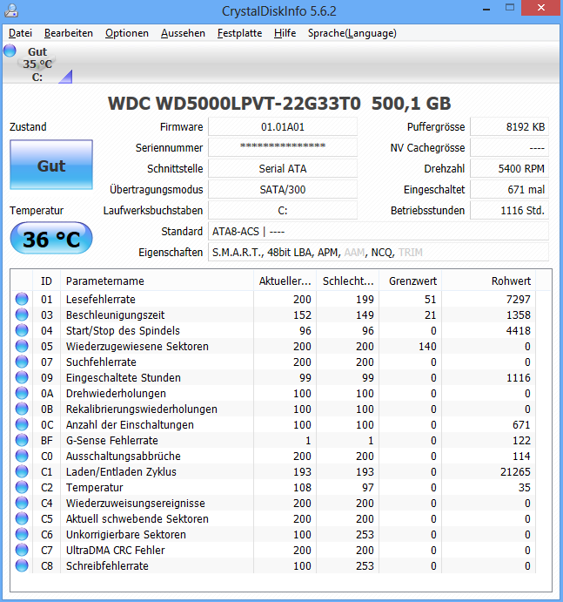563x602 pixels.
Task: Click status icon for Unkorrigierbare Sektoren
Action: (x=22, y=534)
